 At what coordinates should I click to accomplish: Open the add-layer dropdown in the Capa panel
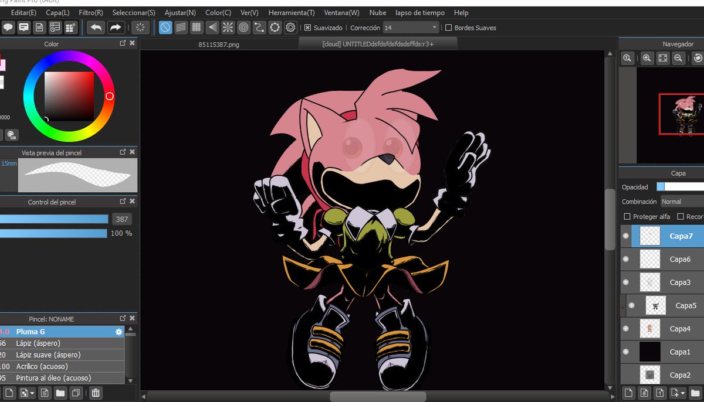click(x=683, y=393)
